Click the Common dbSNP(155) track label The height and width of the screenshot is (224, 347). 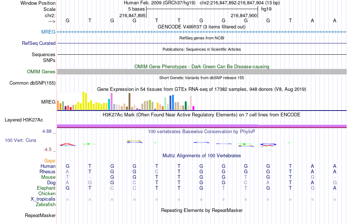(32, 83)
